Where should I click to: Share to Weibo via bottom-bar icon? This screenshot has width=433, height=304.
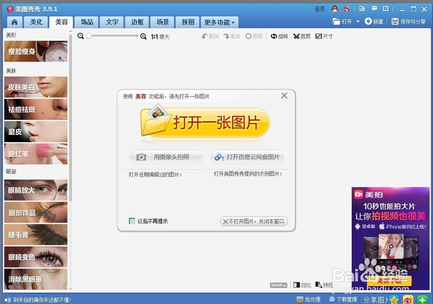pyautogui.click(x=408, y=300)
